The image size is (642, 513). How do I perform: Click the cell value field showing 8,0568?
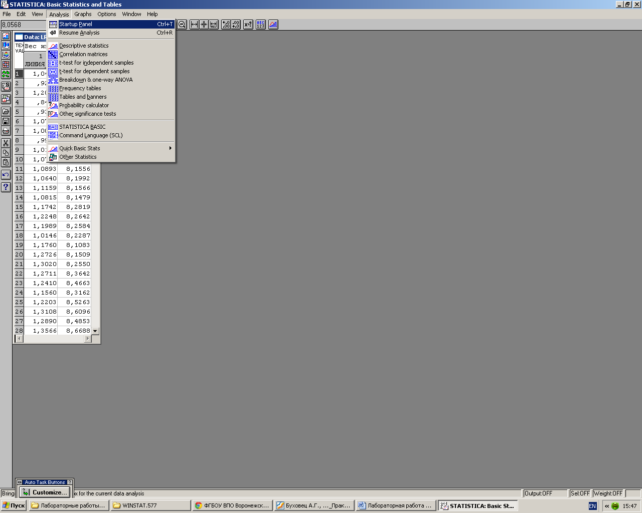tap(24, 25)
